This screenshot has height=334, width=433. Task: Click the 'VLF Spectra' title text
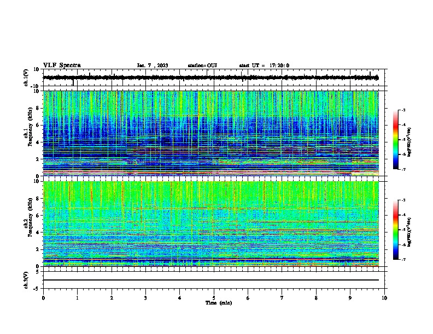click(x=62, y=65)
